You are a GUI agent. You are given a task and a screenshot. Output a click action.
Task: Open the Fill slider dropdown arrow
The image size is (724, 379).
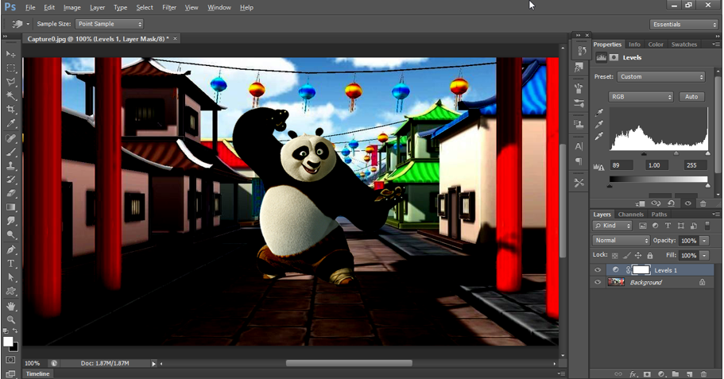(x=704, y=255)
